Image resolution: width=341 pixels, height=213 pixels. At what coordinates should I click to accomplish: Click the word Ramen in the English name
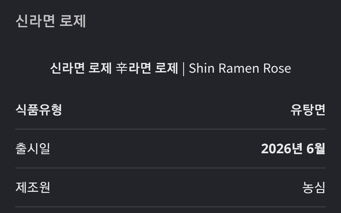[x=239, y=68]
